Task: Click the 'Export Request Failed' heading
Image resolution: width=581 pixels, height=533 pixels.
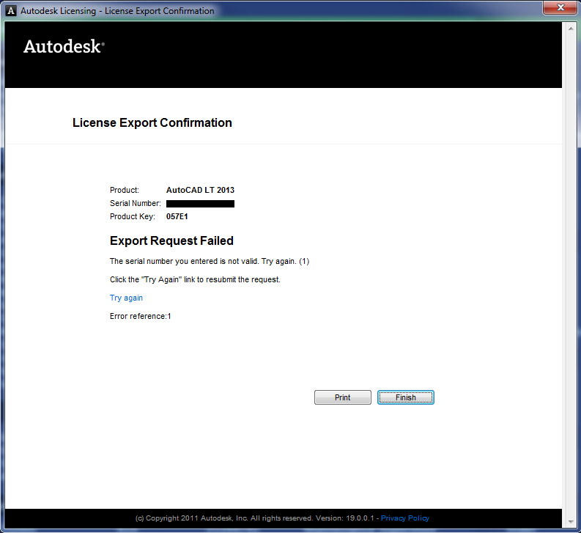Action: [171, 240]
